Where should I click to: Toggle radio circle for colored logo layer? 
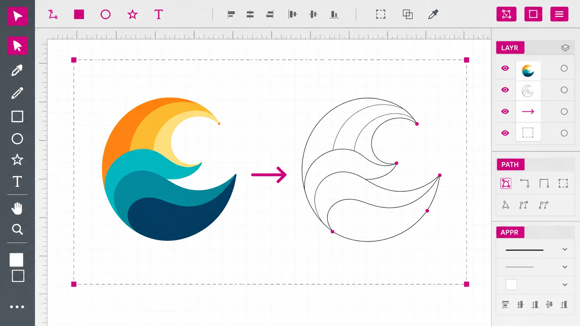(x=564, y=68)
